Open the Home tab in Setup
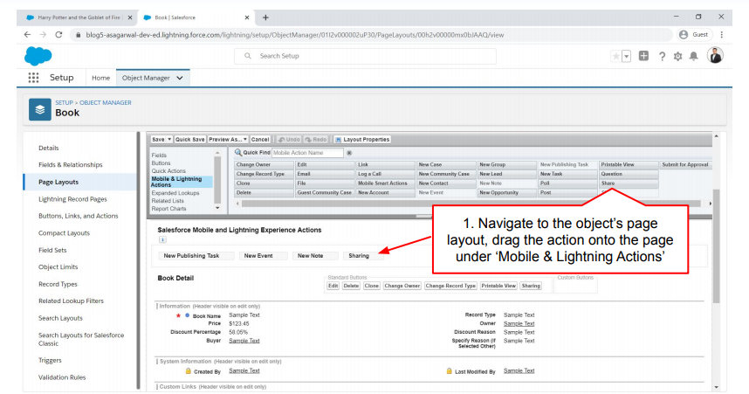The width and height of the screenshot is (749, 394). [x=100, y=78]
